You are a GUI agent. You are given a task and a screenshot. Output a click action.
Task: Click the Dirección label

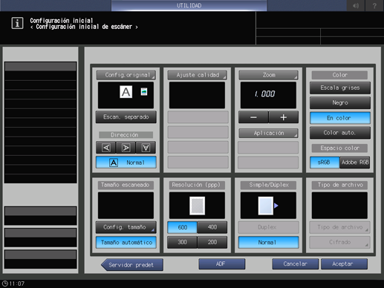[126, 135]
